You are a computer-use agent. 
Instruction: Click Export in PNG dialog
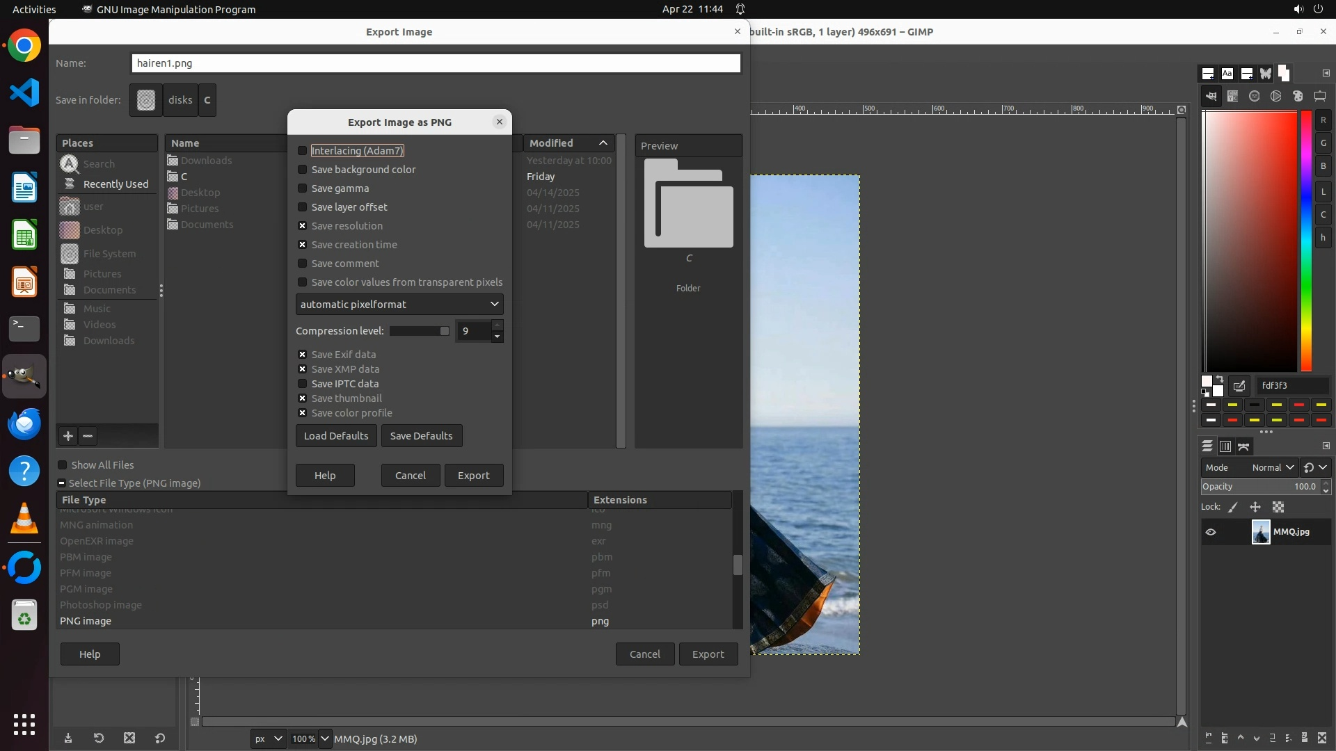coord(473,476)
